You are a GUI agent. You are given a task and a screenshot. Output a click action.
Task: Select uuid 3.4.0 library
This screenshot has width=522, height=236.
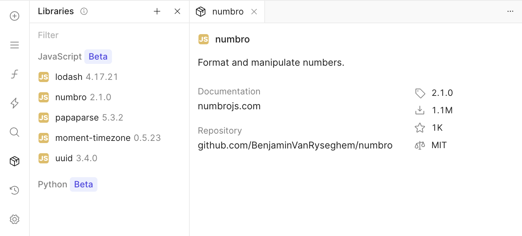(x=109, y=158)
